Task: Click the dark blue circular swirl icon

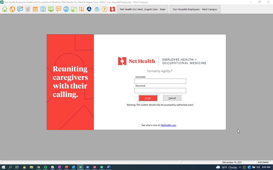Action: click(x=89, y=9)
